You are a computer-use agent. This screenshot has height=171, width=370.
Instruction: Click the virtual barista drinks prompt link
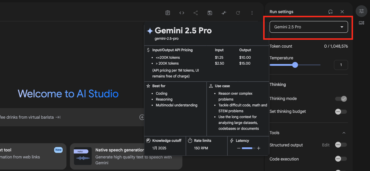tap(29, 117)
